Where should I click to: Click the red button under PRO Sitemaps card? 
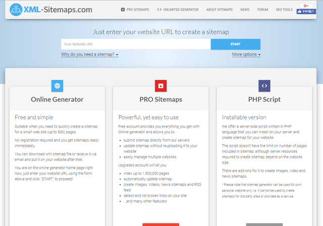pos(160,224)
